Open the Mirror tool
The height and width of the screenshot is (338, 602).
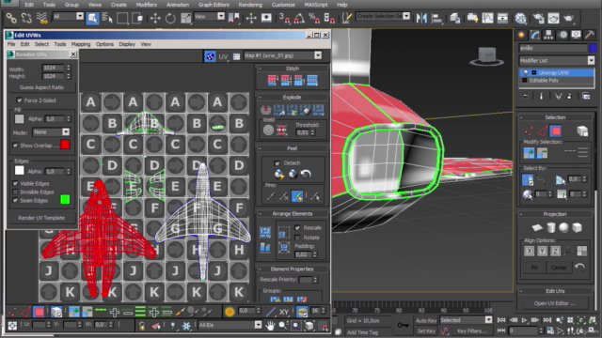pyautogui.click(x=421, y=18)
